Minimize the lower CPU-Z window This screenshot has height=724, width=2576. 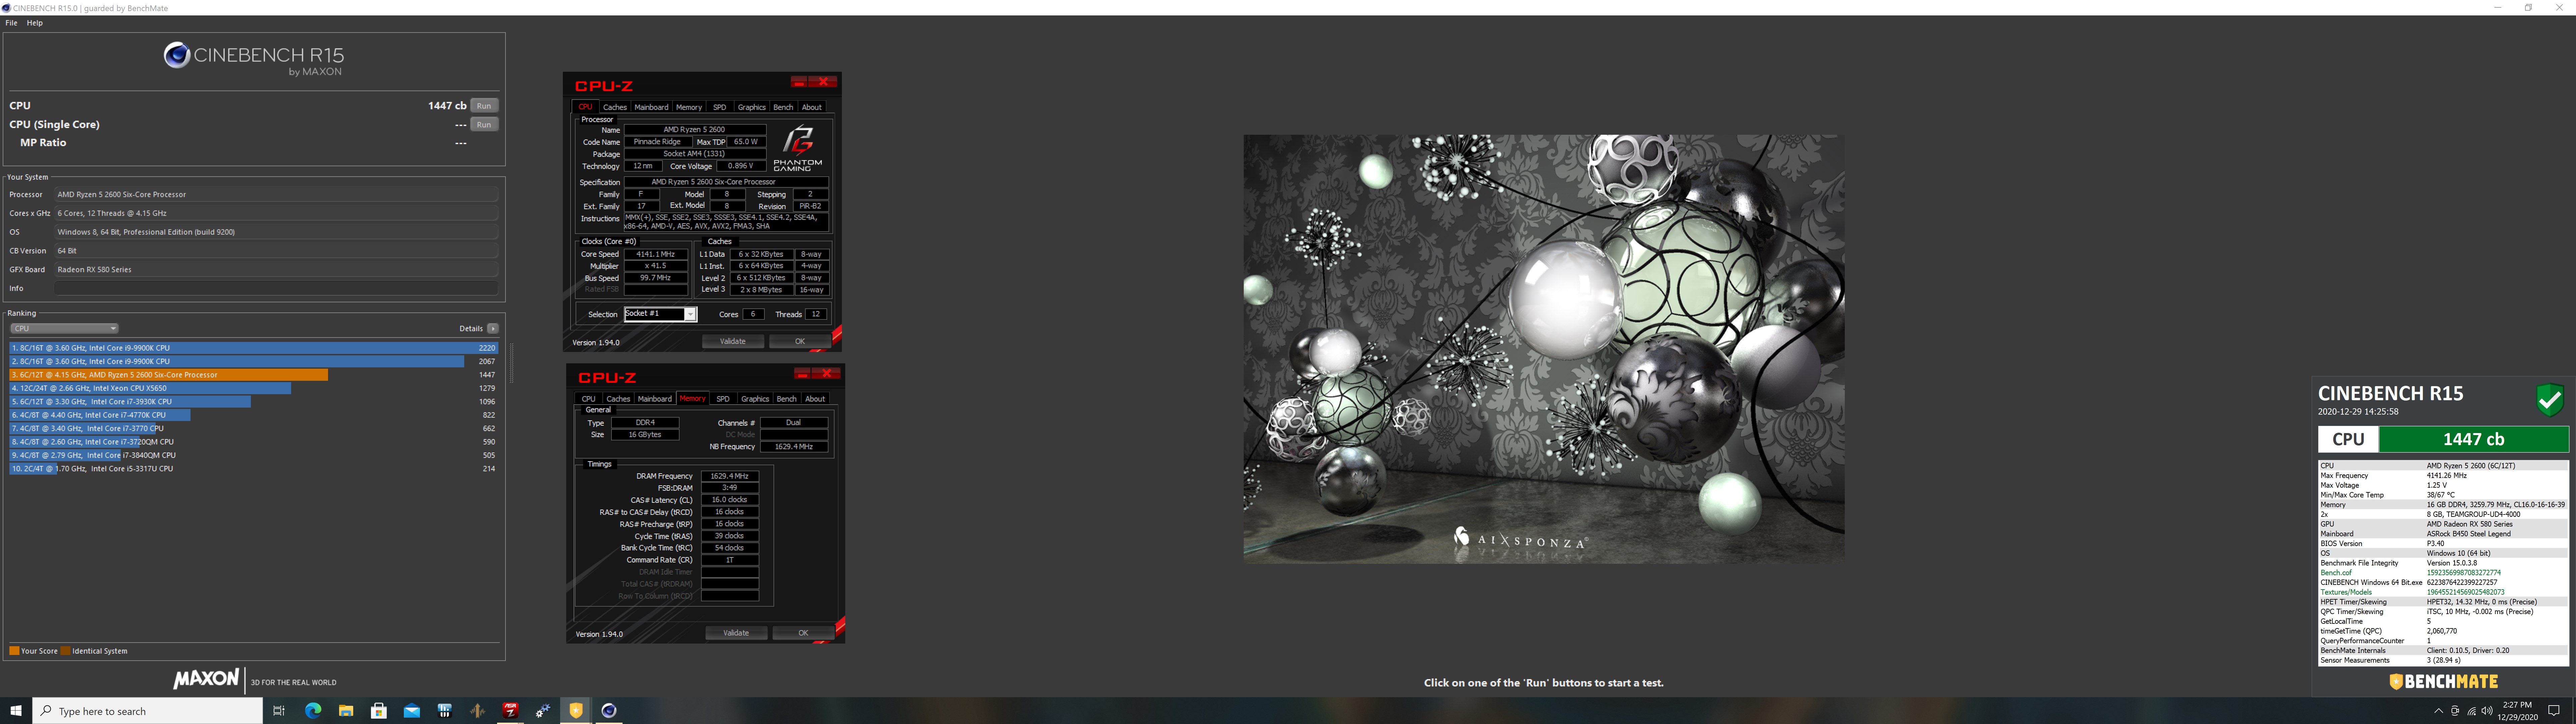click(x=802, y=373)
